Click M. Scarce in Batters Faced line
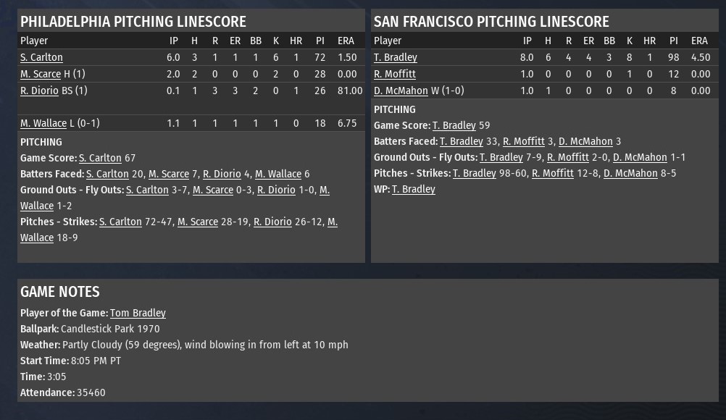The image size is (726, 420). [x=169, y=174]
